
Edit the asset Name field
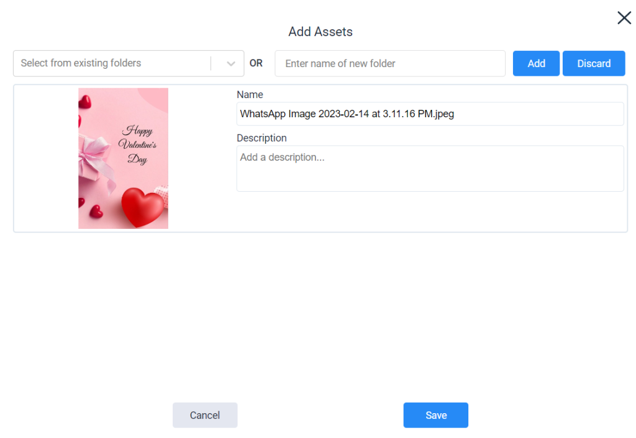pos(430,114)
